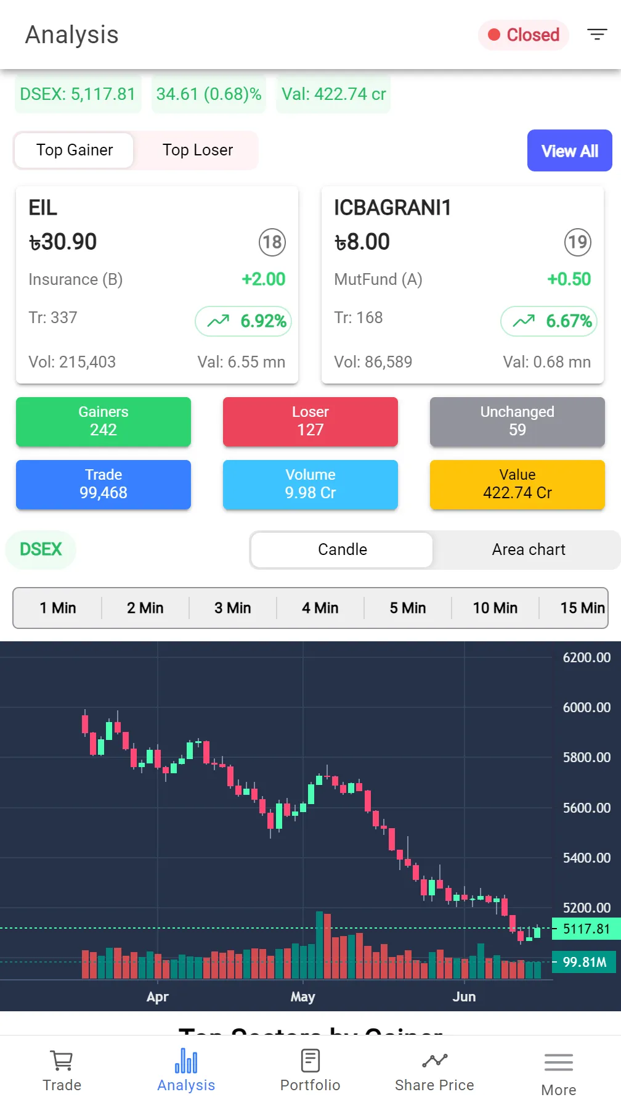Image resolution: width=621 pixels, height=1105 pixels.
Task: Click the DSEX chip above chart
Action: point(41,549)
